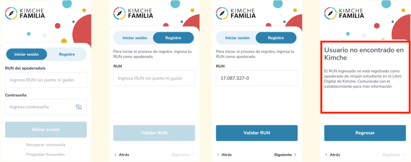411x162 pixels.
Task: Click the Contraseña password field
Action: (40, 107)
